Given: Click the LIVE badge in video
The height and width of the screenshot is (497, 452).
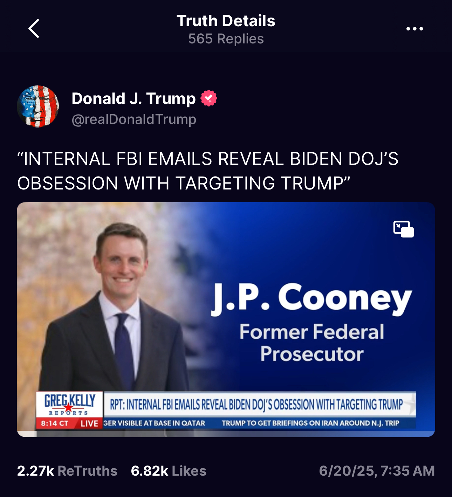Looking at the screenshot, I should click(89, 423).
